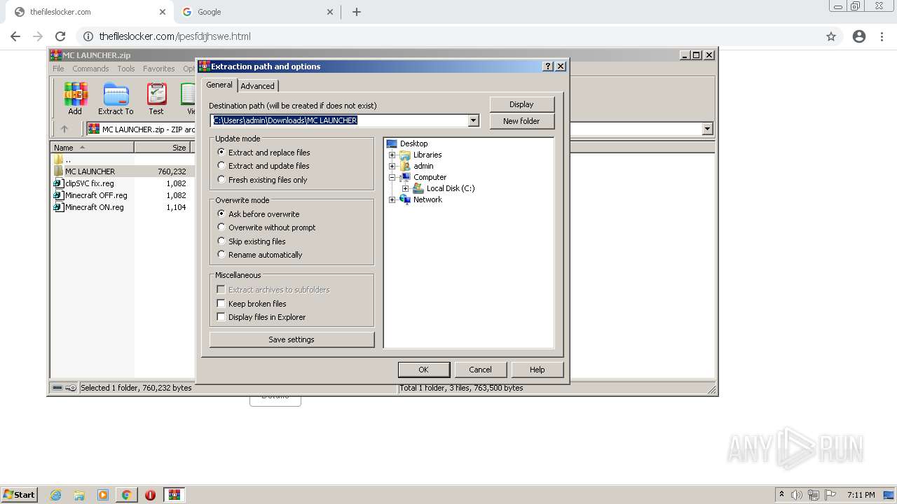Click the Display button

tap(521, 104)
